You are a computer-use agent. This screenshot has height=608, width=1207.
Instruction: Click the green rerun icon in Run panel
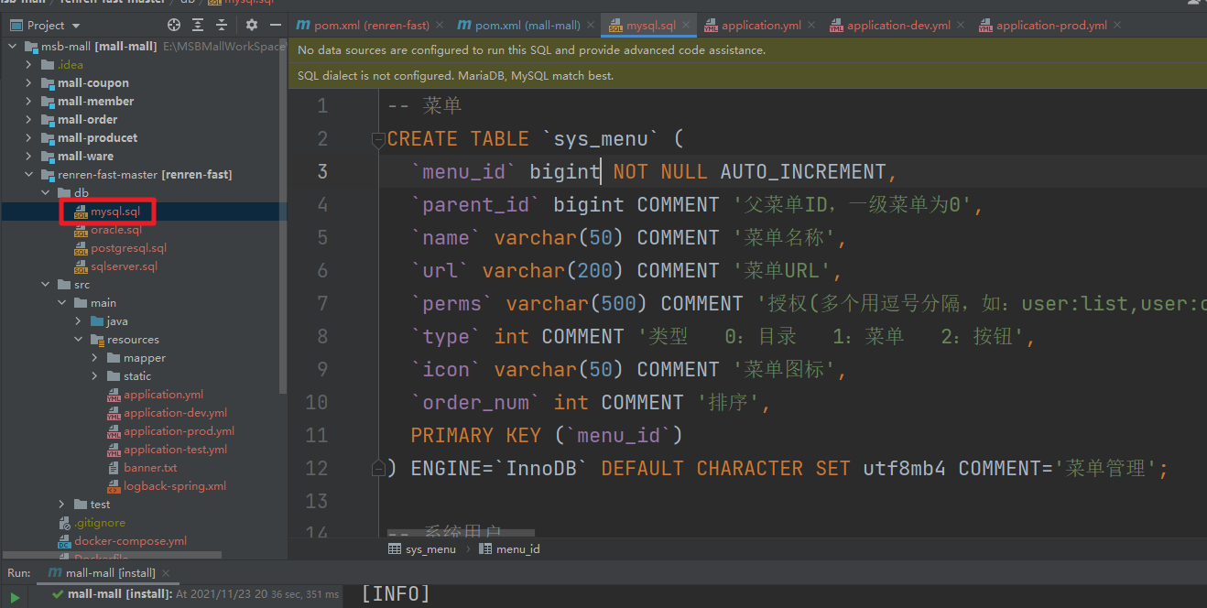pyautogui.click(x=16, y=597)
